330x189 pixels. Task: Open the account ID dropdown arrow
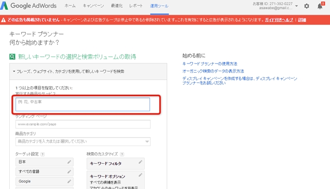tap(297, 6)
